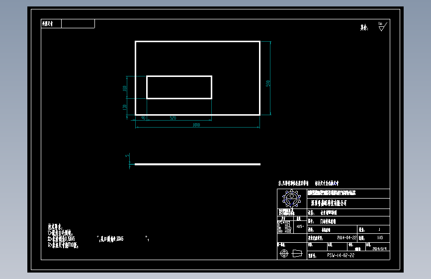Select the 180 cutout height dimension text

[x=124, y=88]
